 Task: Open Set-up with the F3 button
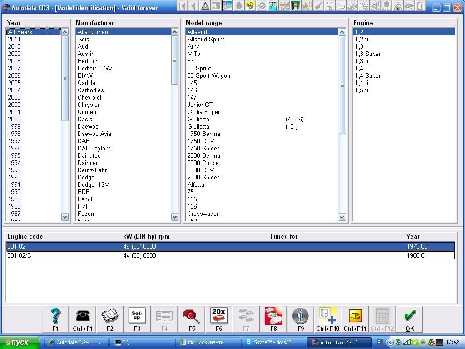(x=137, y=319)
